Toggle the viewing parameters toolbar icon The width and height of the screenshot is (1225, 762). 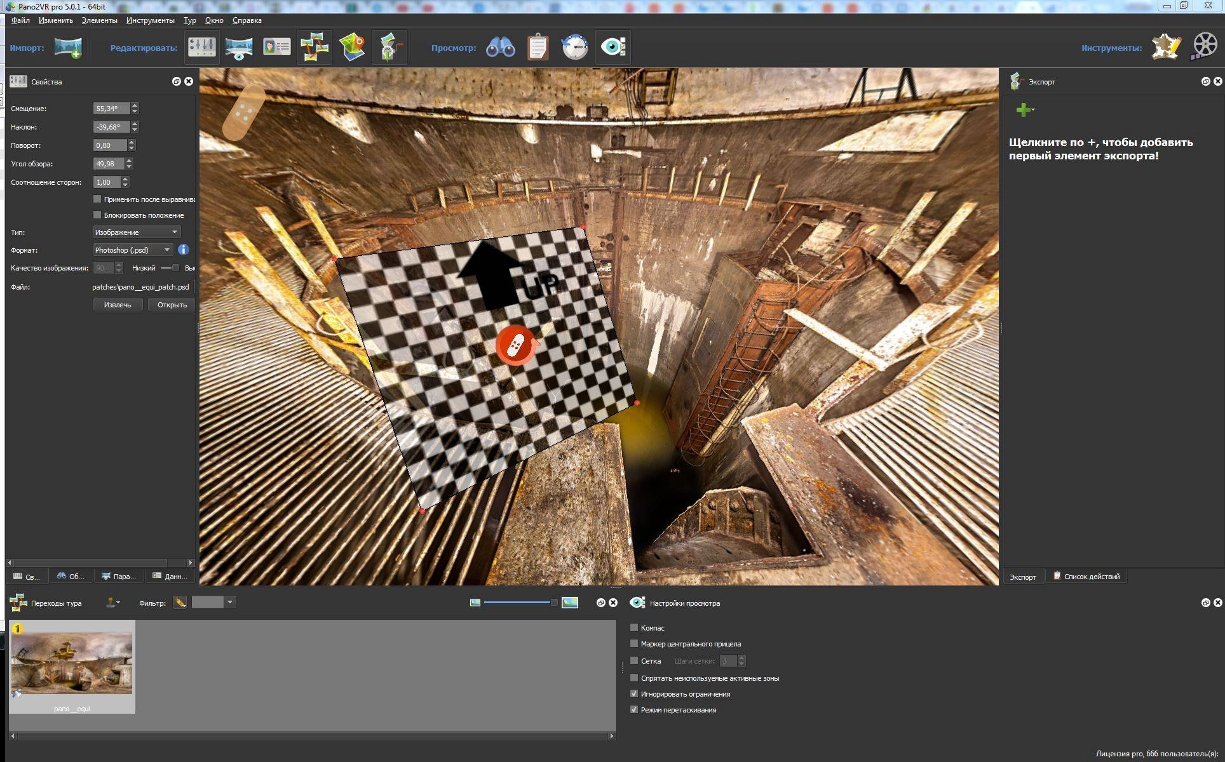click(239, 48)
